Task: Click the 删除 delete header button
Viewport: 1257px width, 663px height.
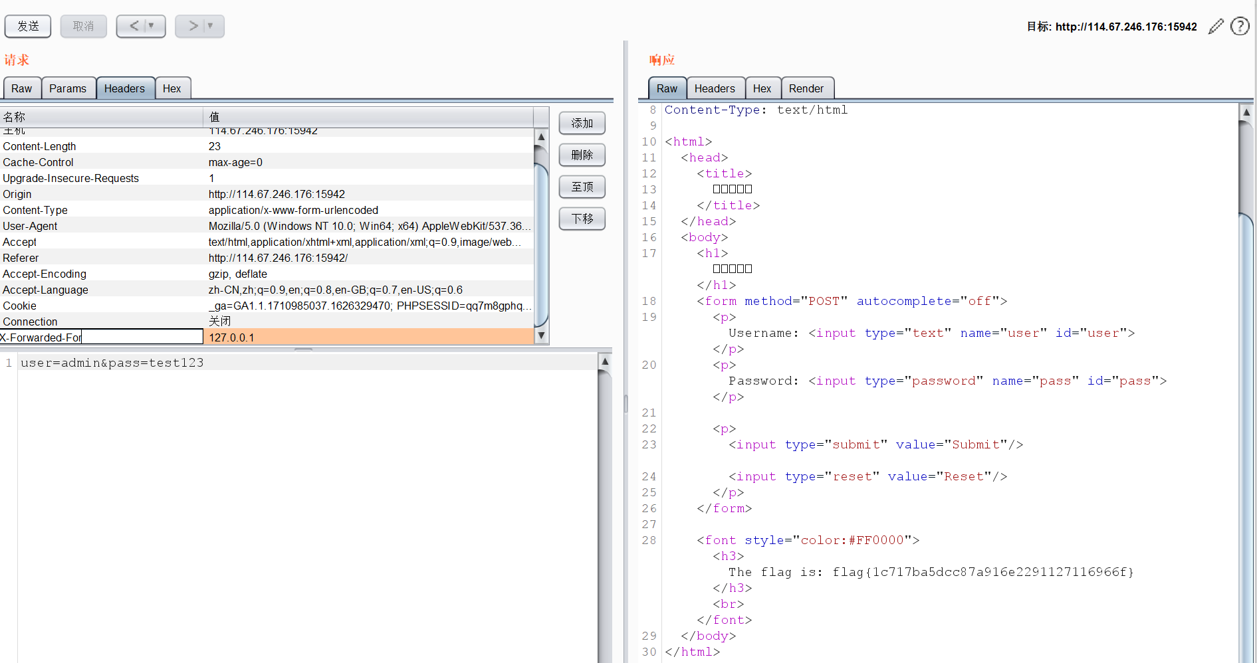Action: pyautogui.click(x=582, y=155)
